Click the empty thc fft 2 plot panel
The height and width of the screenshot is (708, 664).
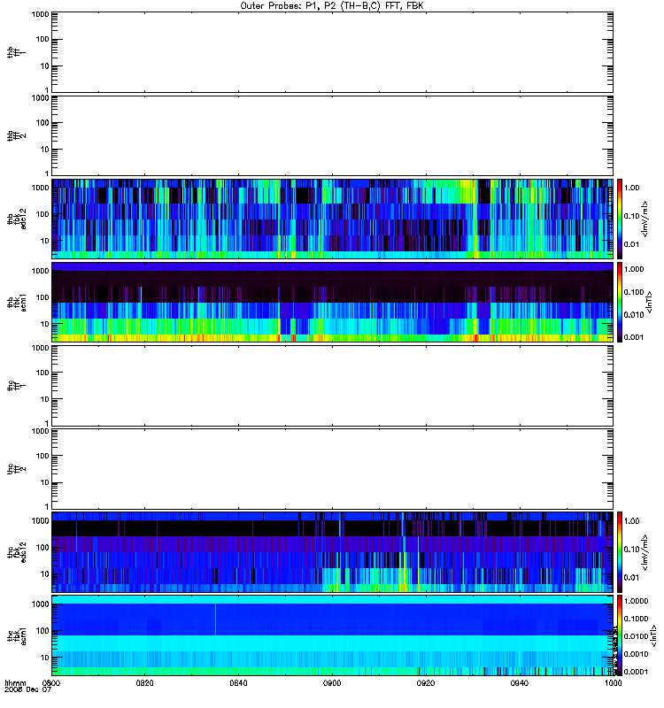coord(332,469)
